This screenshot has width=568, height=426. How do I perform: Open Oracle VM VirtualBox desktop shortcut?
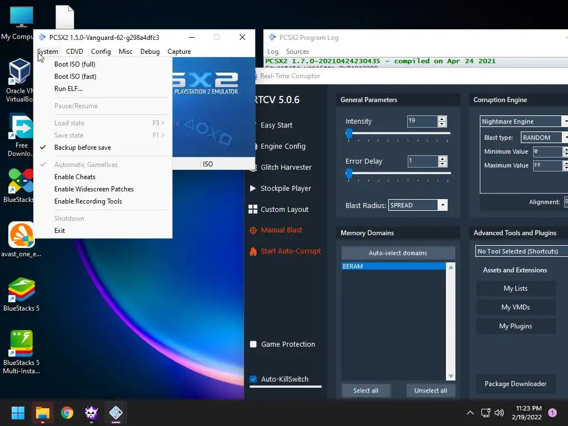[x=19, y=80]
